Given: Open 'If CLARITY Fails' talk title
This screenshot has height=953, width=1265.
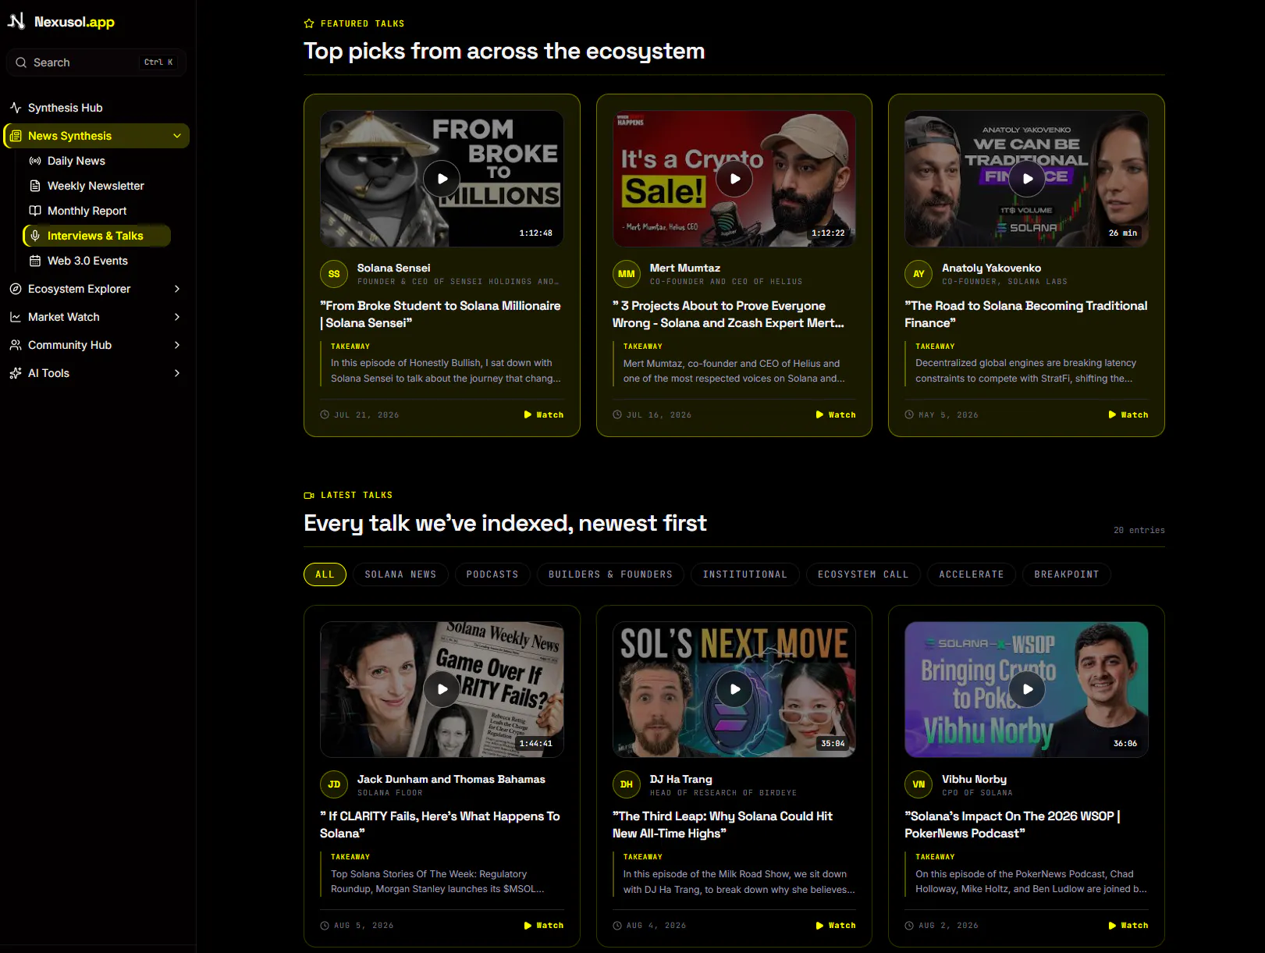Looking at the screenshot, I should [440, 825].
